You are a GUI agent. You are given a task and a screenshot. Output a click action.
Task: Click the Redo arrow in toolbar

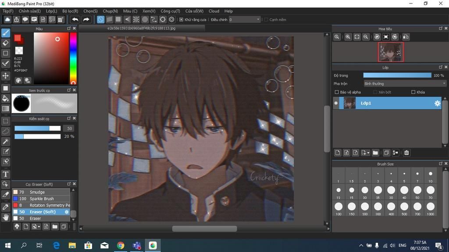tap(86, 19)
